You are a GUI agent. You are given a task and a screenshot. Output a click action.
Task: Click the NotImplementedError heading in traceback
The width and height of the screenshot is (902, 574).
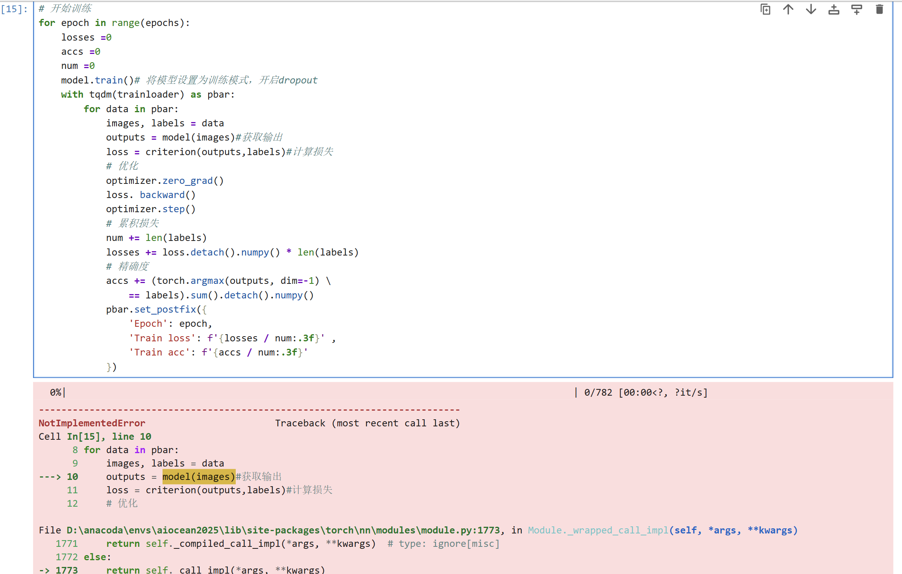click(92, 423)
